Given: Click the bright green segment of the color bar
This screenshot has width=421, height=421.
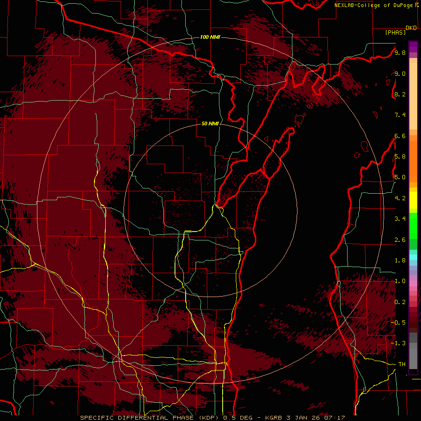Looking at the screenshot, I should click(413, 225).
